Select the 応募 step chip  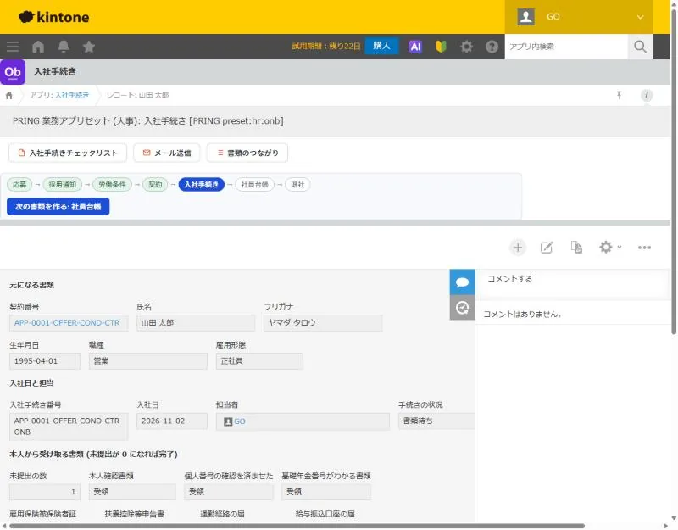[19, 185]
